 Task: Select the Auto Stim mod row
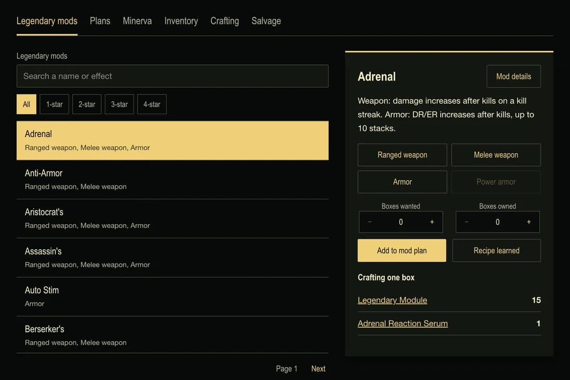(x=172, y=297)
